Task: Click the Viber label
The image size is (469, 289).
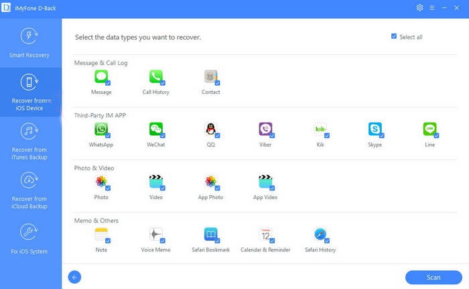Action: pyautogui.click(x=265, y=144)
